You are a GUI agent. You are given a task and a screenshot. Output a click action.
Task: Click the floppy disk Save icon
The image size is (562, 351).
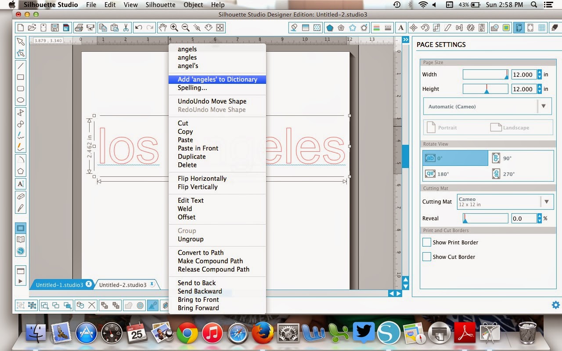[x=55, y=28]
